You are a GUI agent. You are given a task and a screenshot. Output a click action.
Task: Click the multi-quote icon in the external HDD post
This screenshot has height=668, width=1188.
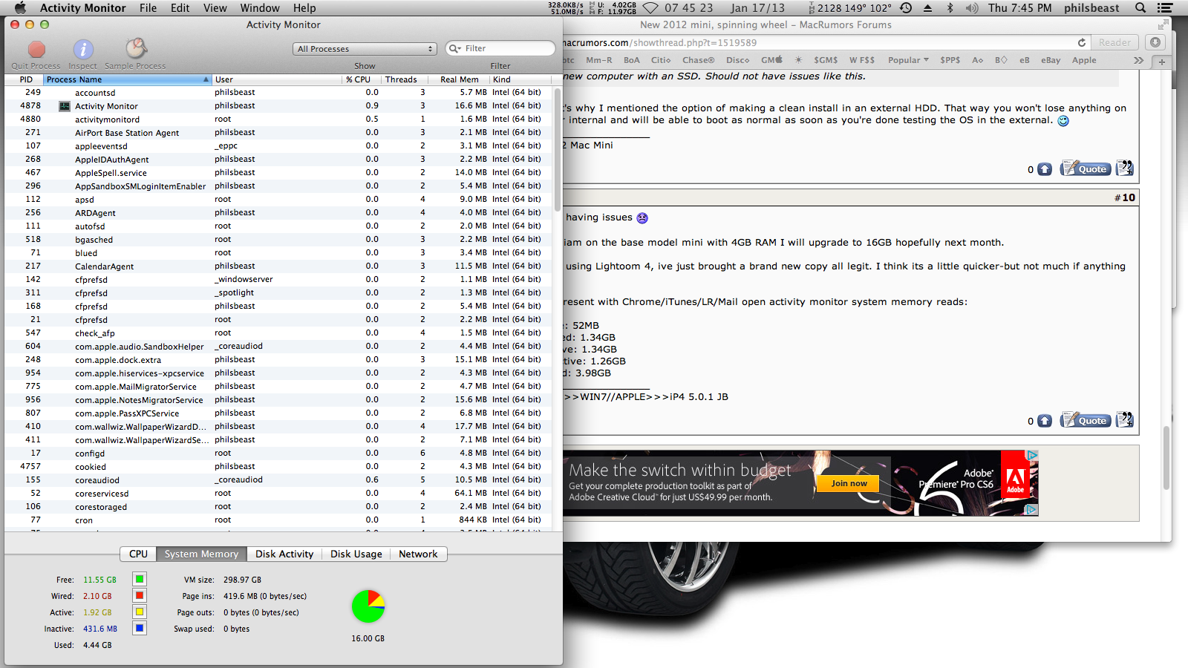point(1125,168)
